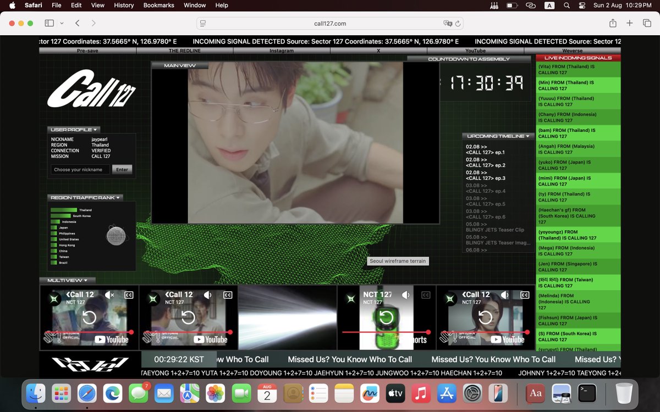The image size is (660, 412).
Task: Open the Instagram tab
Action: click(x=282, y=51)
